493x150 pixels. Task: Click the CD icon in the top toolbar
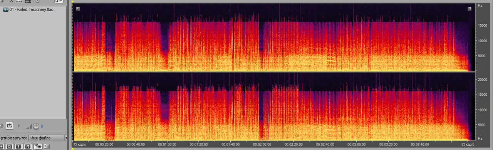point(37,1)
